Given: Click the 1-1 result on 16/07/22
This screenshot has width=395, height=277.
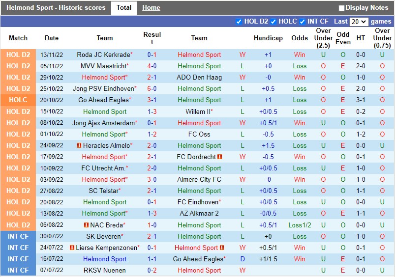Looking at the screenshot, I should tap(152, 259).
